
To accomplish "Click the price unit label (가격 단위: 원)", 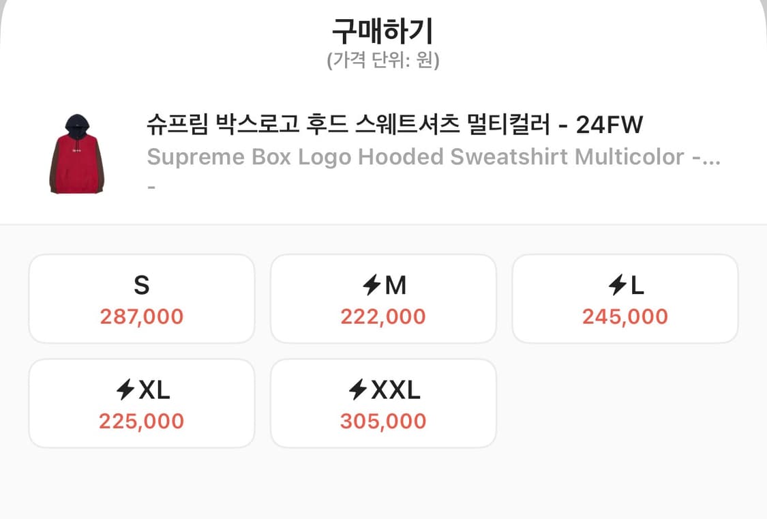I will [x=383, y=59].
